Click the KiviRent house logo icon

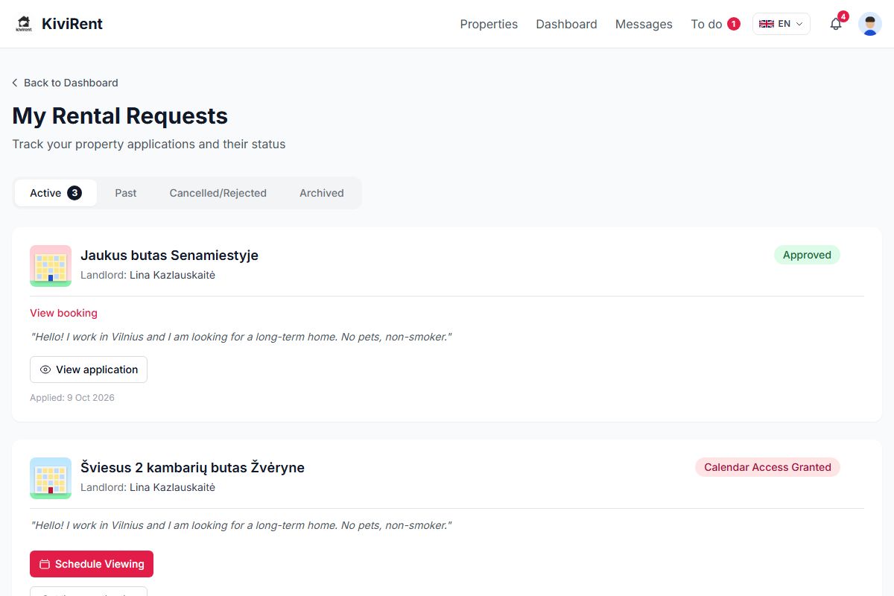pos(24,24)
